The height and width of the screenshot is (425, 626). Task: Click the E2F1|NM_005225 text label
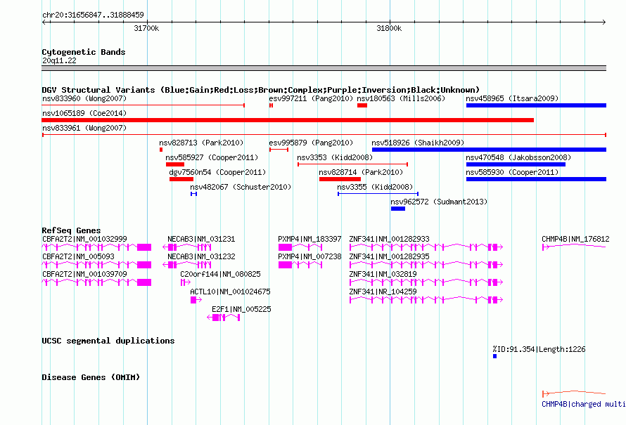point(241,309)
